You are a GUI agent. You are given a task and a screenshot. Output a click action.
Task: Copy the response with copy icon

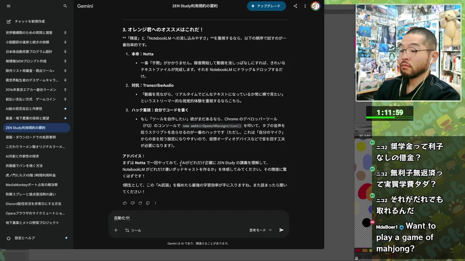(x=148, y=203)
